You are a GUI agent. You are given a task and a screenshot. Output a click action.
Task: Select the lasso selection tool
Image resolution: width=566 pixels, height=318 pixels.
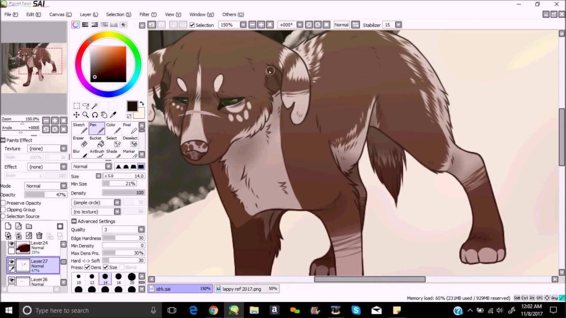pos(85,106)
